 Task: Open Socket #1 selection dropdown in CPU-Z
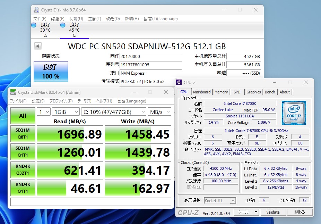tap(220, 200)
